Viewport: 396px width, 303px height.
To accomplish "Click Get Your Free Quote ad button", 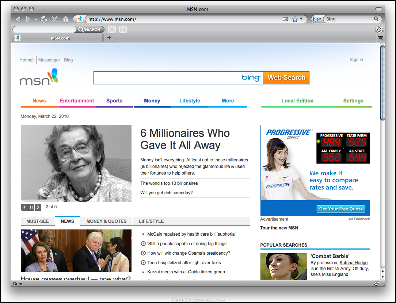I will click(x=341, y=209).
